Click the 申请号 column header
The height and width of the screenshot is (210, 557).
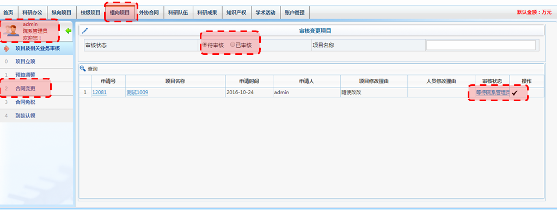coord(108,81)
